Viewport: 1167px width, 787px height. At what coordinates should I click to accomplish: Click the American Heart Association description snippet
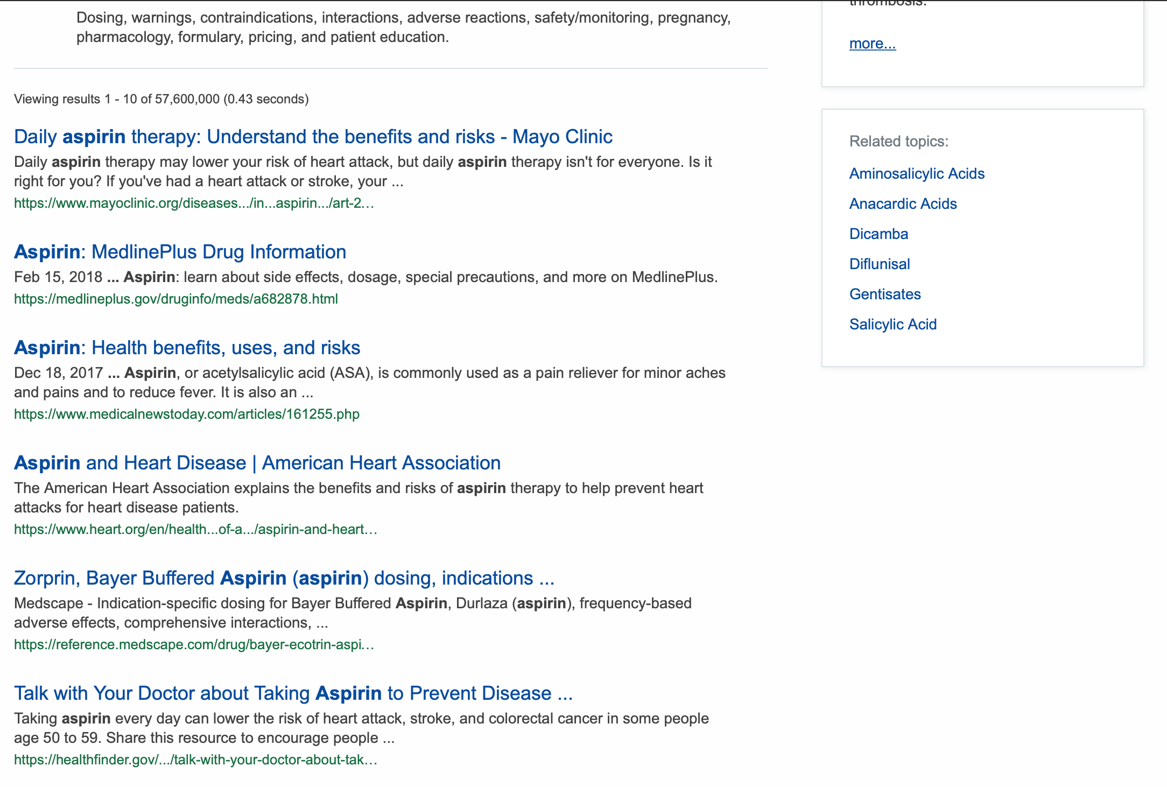[359, 498]
